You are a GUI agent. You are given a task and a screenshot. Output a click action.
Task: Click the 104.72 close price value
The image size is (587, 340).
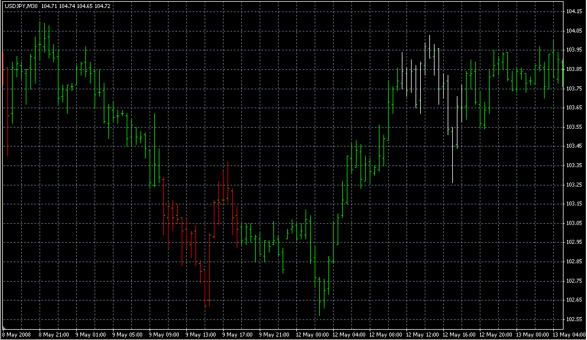tap(103, 6)
